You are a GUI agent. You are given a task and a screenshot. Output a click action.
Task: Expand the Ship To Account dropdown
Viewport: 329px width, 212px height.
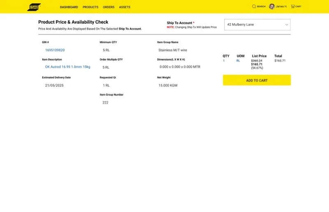point(257,25)
